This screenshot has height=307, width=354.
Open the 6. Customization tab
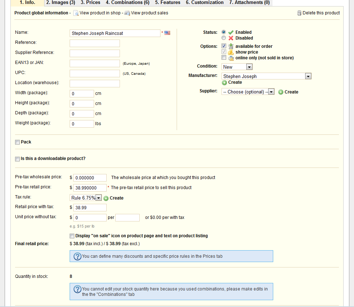point(205,3)
